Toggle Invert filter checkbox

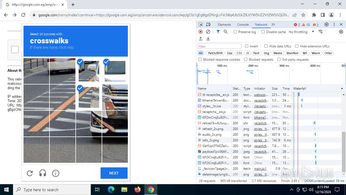pos(247,46)
